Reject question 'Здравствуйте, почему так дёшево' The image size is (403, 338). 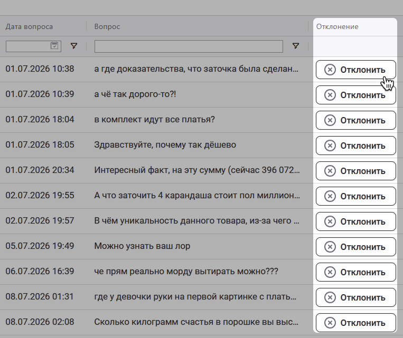click(x=355, y=146)
